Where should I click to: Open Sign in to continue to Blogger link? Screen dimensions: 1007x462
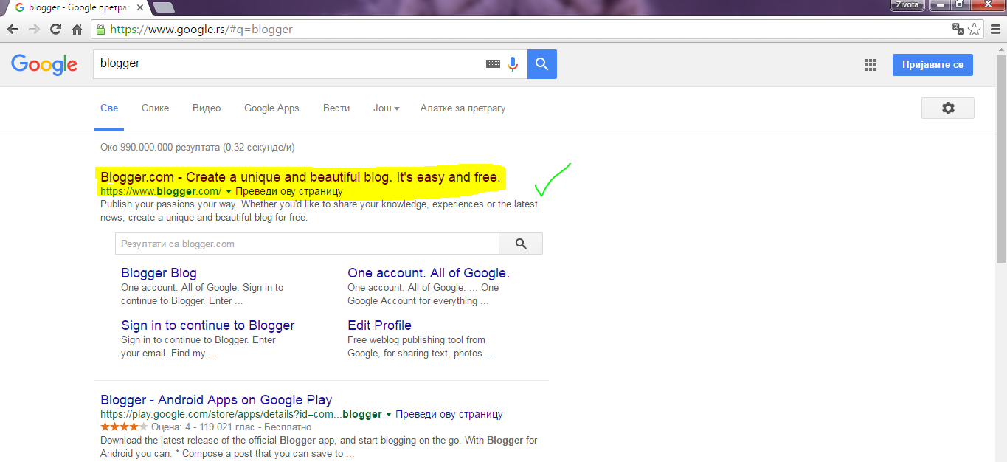[208, 325]
